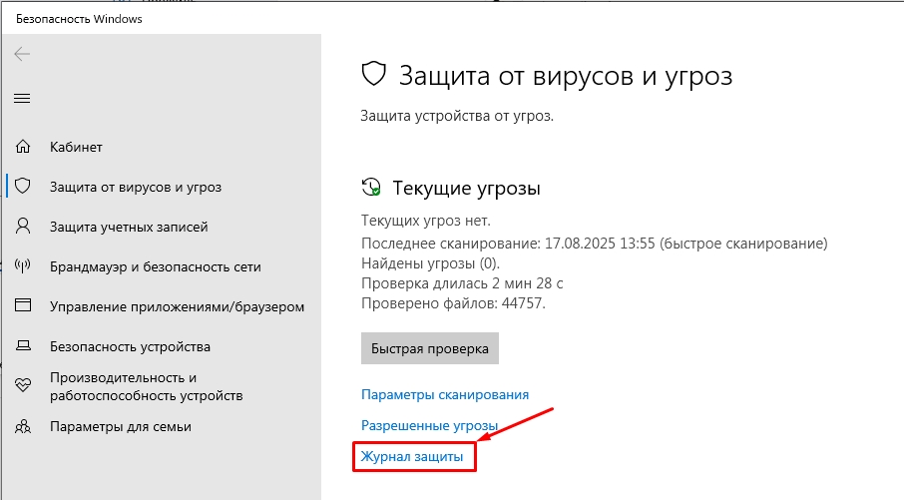Click the person icon for account protection
This screenshot has height=500, width=904.
23,227
